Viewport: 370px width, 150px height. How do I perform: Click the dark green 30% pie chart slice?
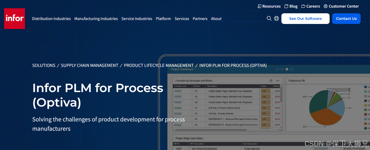(x=318, y=102)
